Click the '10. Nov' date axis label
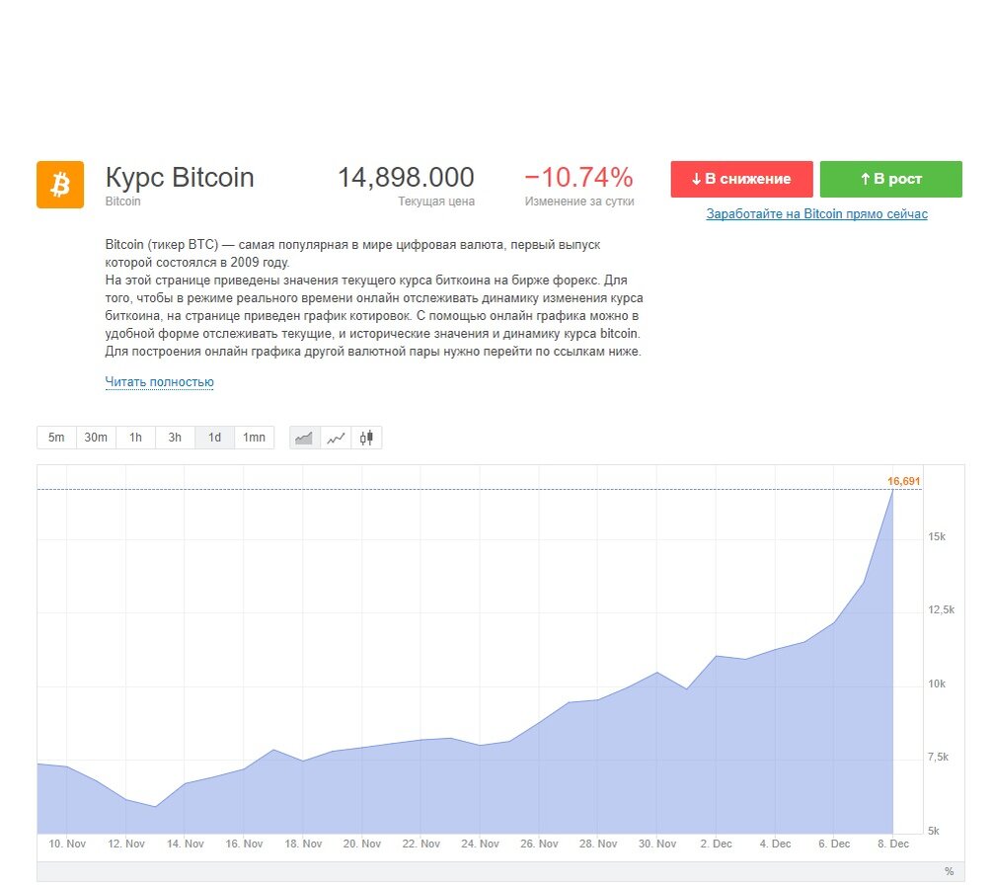Viewport: 993px width, 885px height. click(67, 845)
